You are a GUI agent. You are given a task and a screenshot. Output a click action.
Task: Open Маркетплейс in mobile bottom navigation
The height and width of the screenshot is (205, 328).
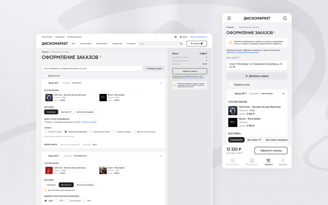(252, 162)
